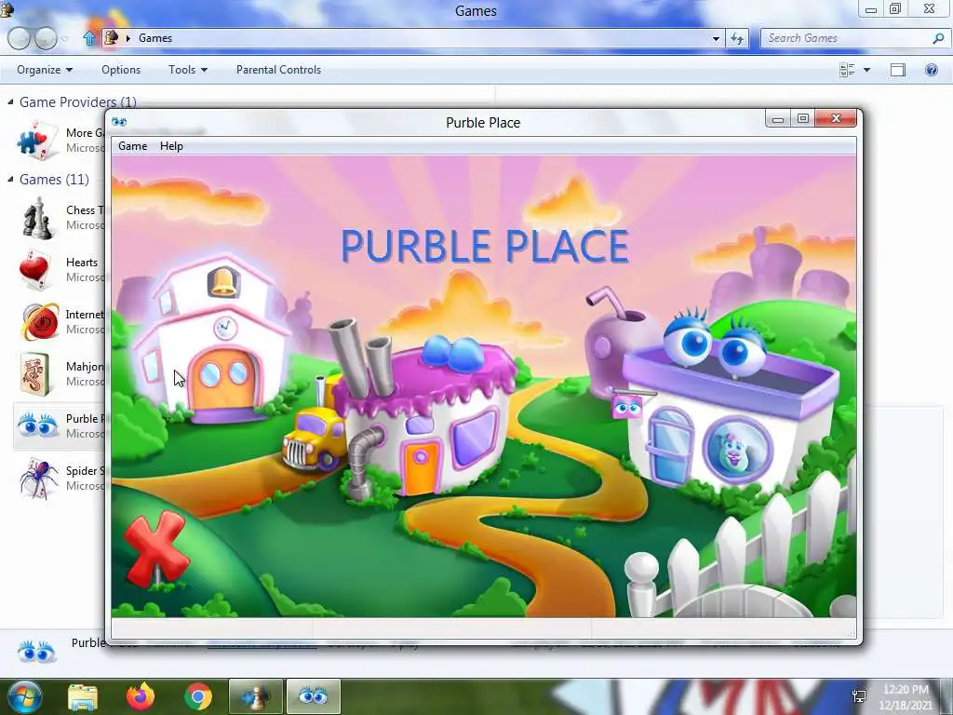This screenshot has height=715, width=953.
Task: Click the red X exit sign
Action: point(156,548)
